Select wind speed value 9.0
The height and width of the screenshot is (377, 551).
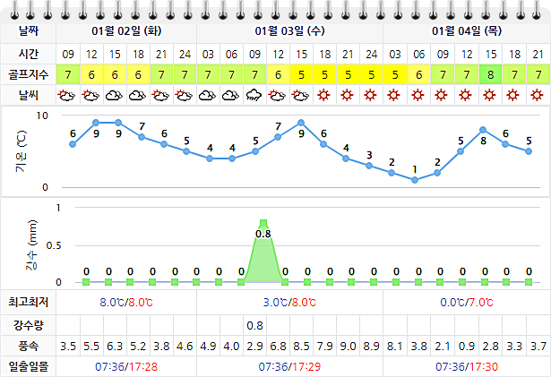pyautogui.click(x=348, y=347)
